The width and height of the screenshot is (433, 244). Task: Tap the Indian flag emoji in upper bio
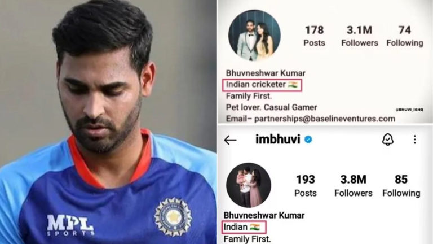(293, 85)
